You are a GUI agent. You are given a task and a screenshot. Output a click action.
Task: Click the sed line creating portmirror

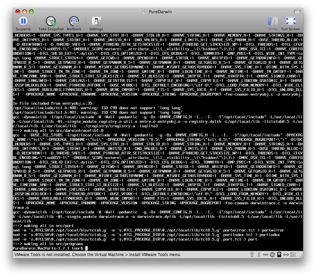pyautogui.click(x=148, y=230)
